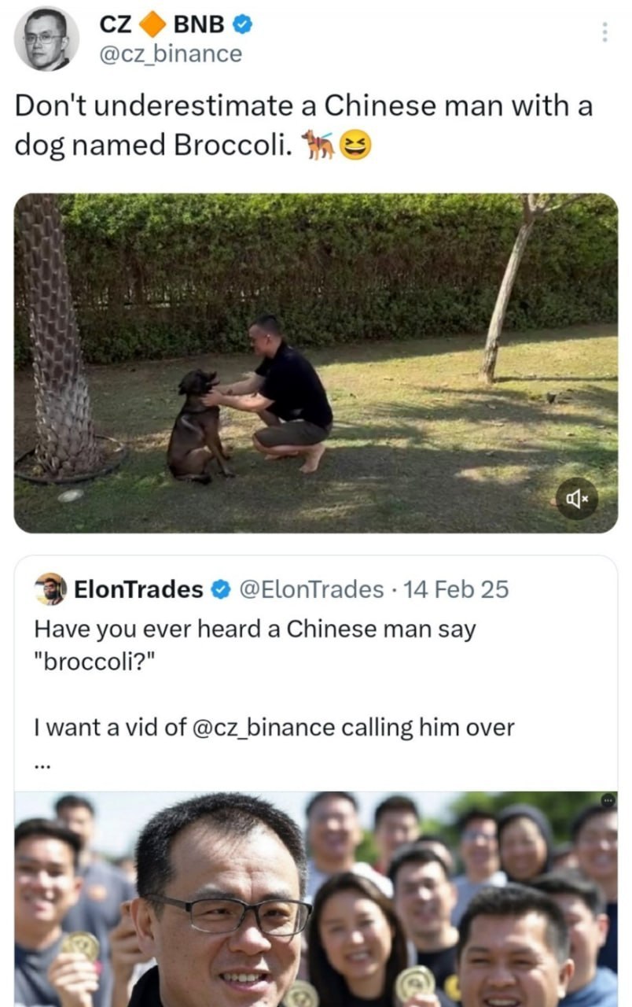Unmute the video with the speaker icon

pos(578,498)
